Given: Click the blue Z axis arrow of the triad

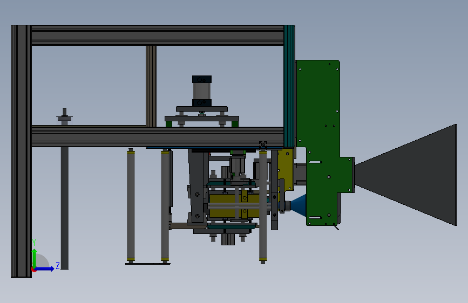Looking at the screenshot, I should (44, 268).
